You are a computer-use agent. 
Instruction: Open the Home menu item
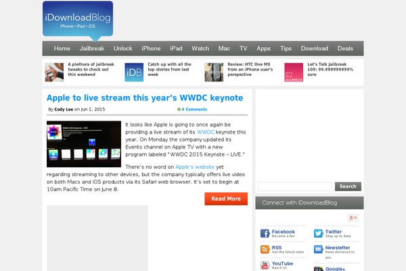(x=62, y=49)
